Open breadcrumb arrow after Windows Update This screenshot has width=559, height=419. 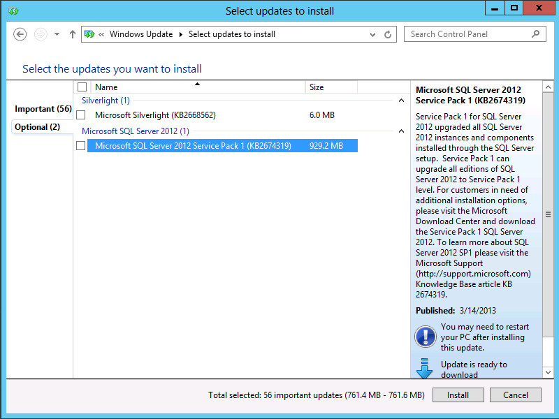(181, 34)
